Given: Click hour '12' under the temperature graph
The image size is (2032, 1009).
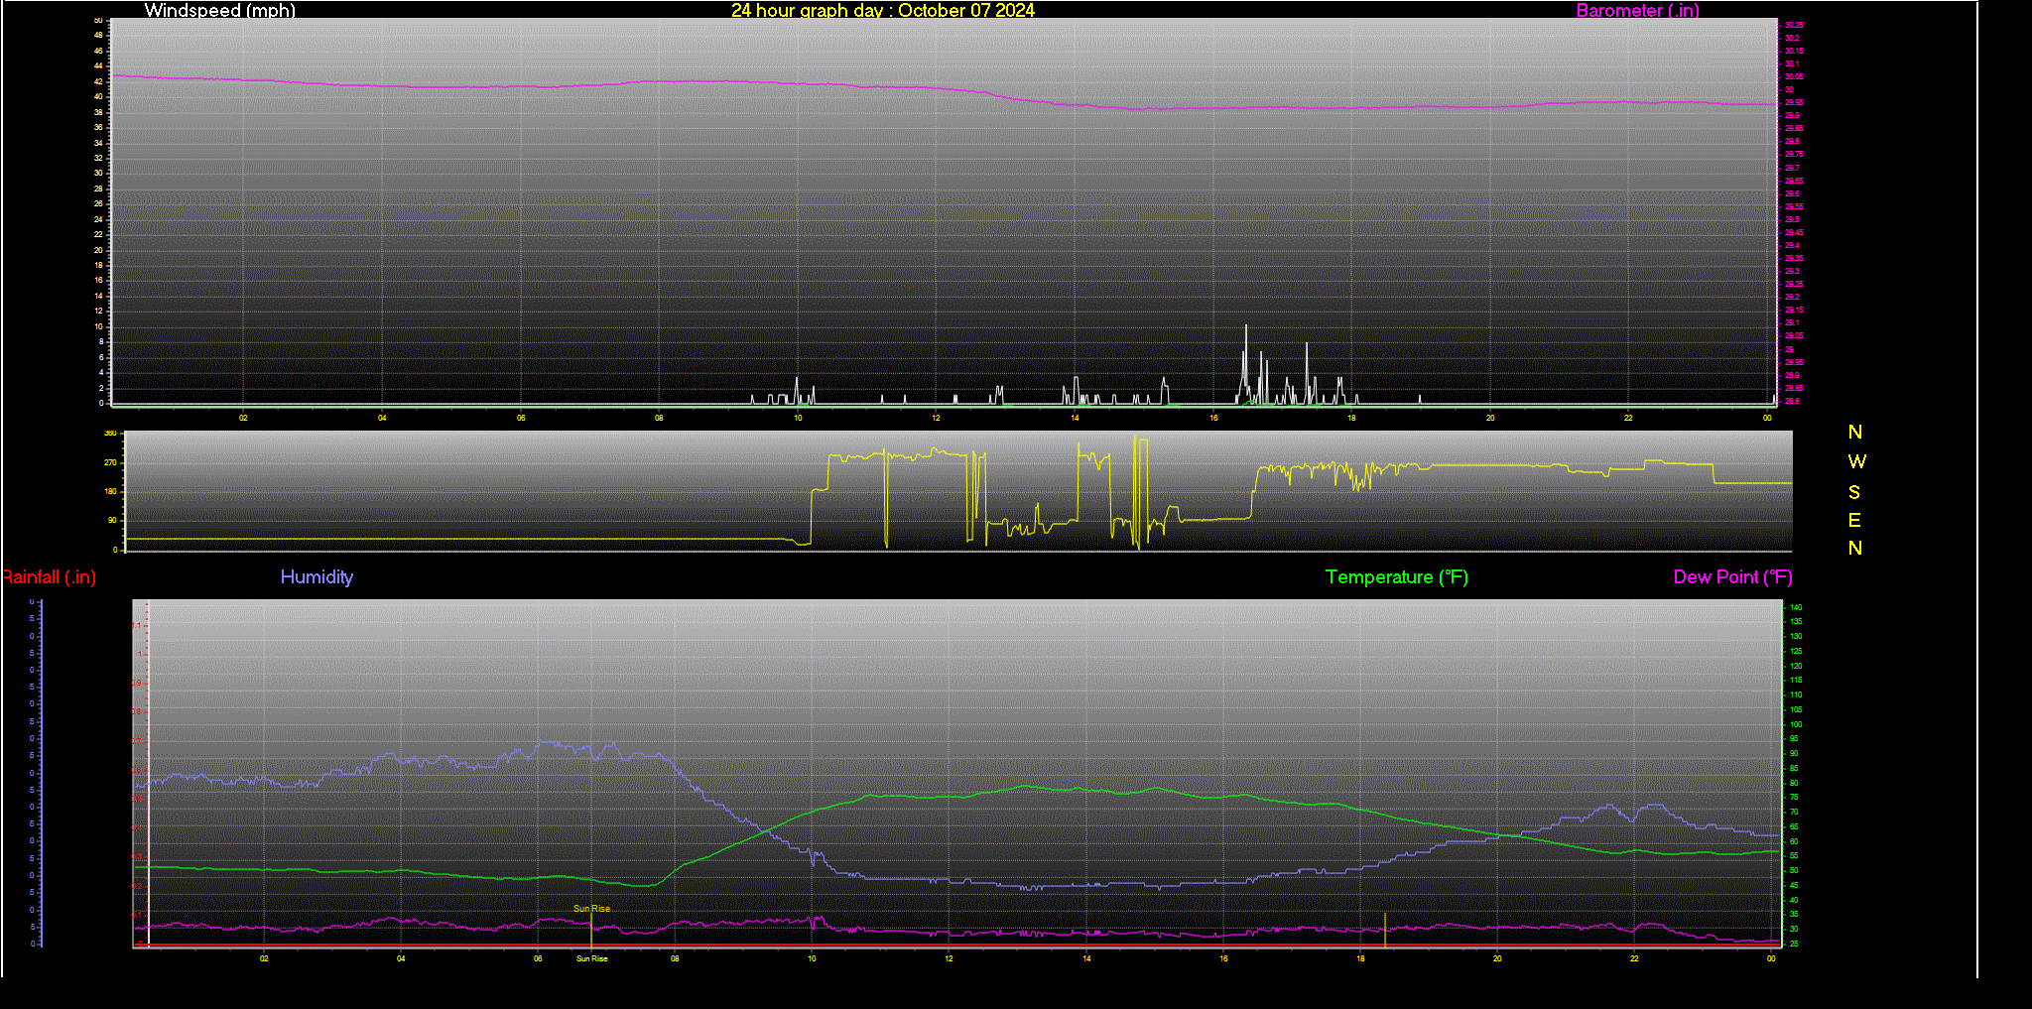Looking at the screenshot, I should pos(949,958).
